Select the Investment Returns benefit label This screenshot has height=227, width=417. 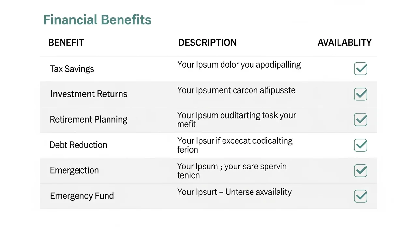89,94
